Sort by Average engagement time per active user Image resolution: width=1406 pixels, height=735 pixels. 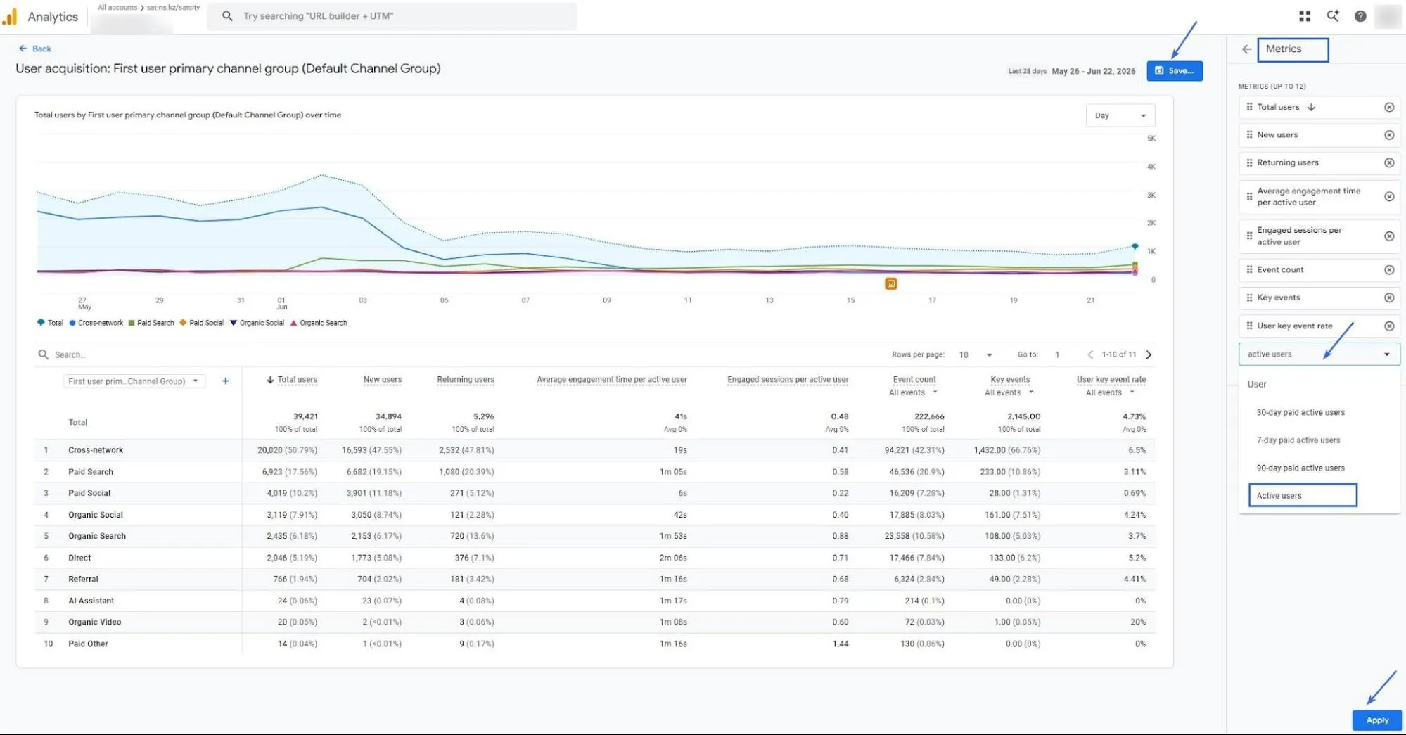pos(612,380)
